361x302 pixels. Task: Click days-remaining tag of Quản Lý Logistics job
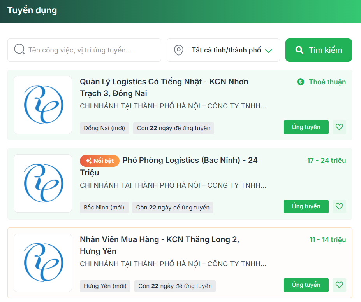(174, 128)
